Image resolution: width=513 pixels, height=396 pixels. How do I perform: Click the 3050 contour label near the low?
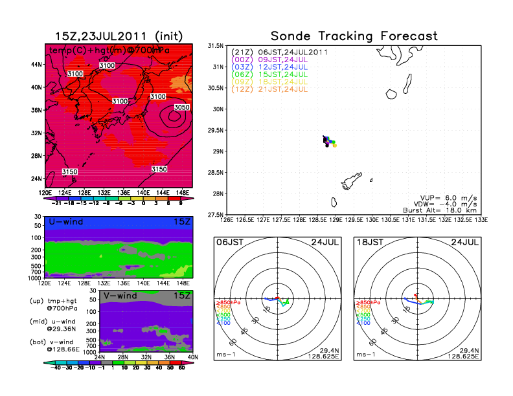[181, 107]
